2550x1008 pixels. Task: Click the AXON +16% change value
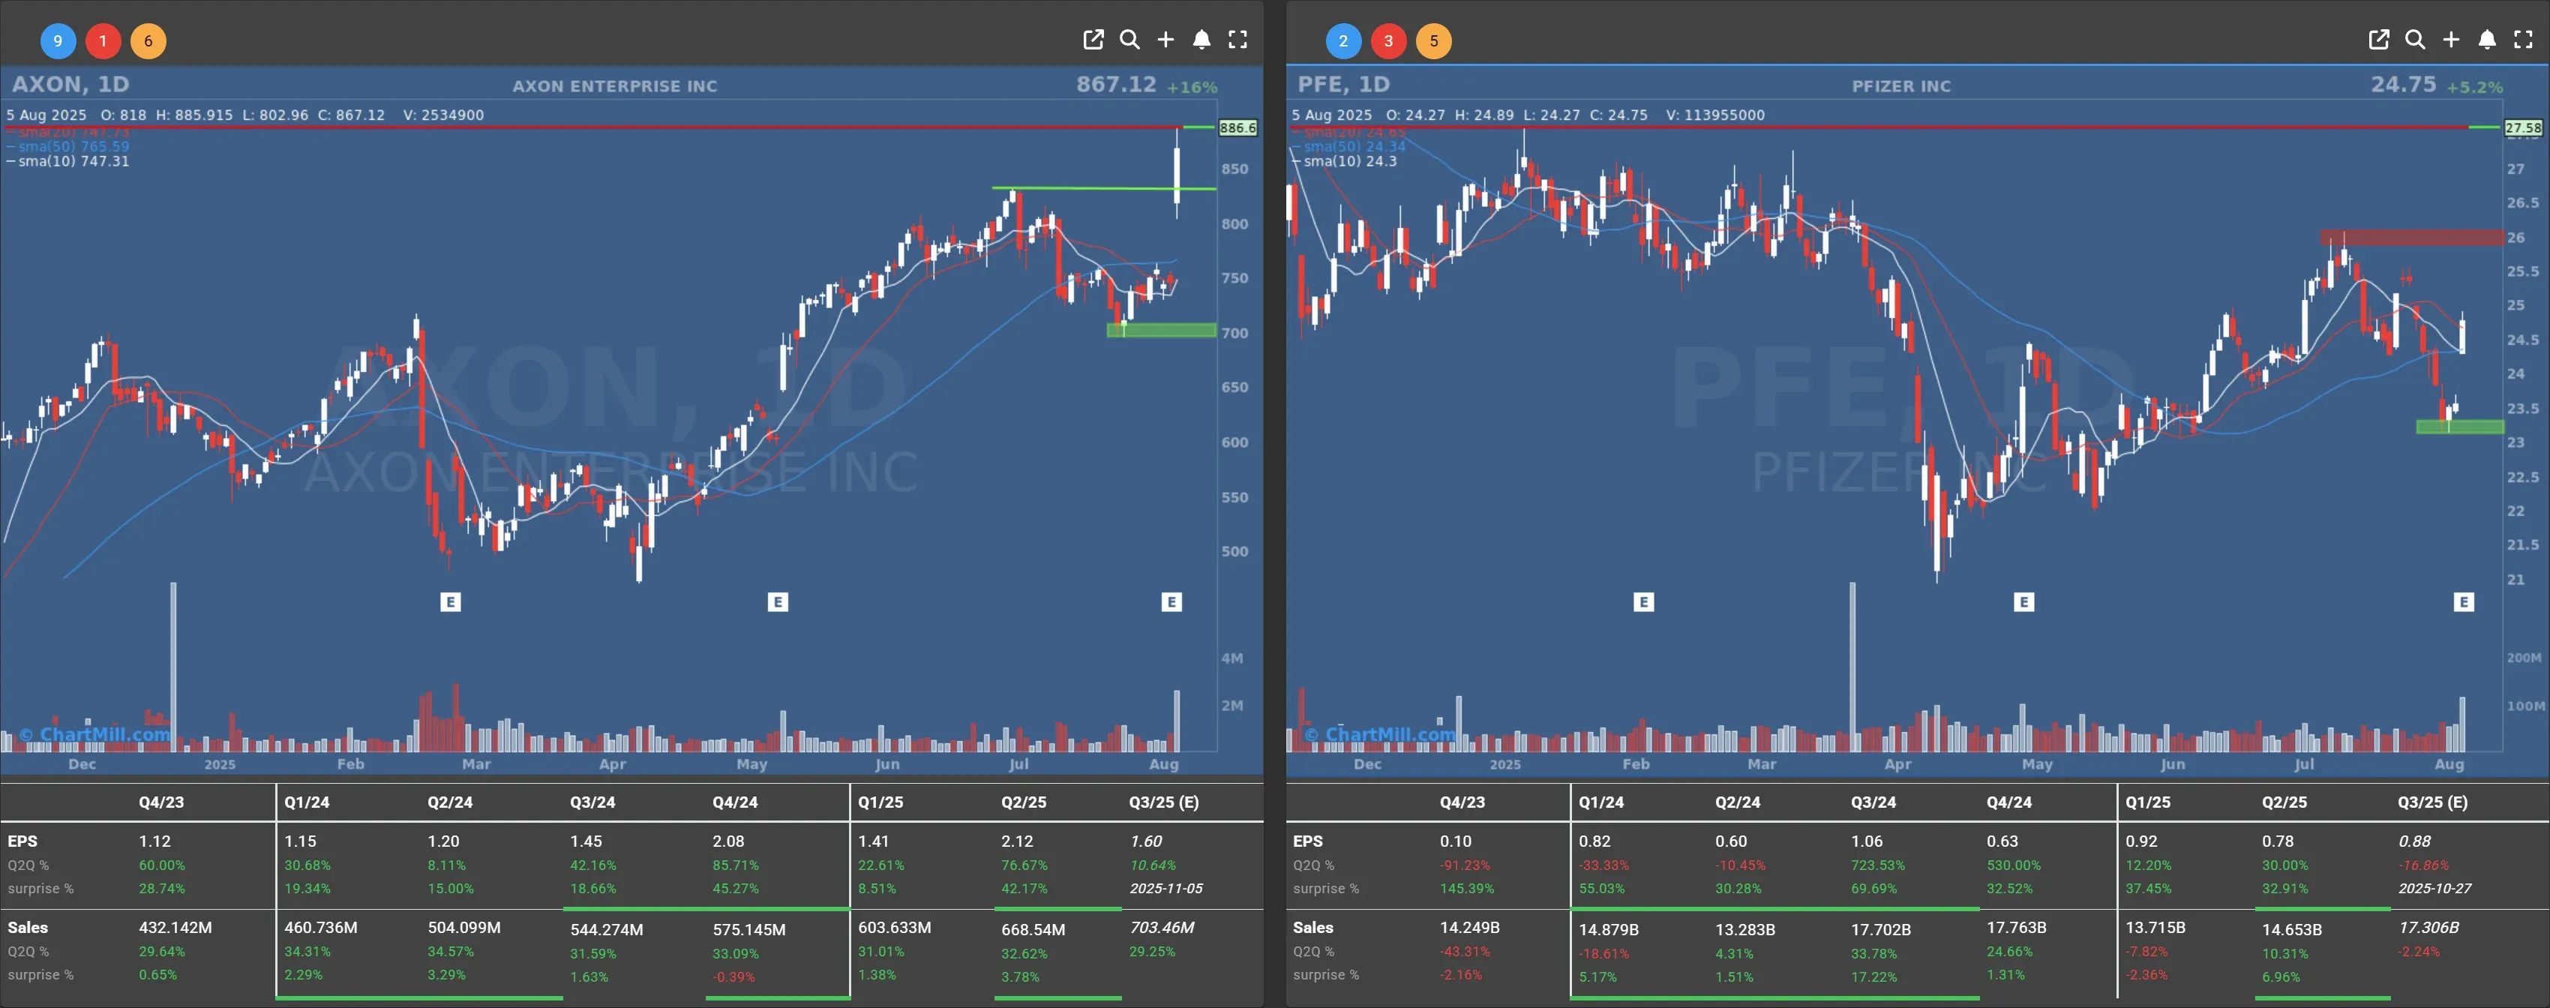coord(1192,87)
